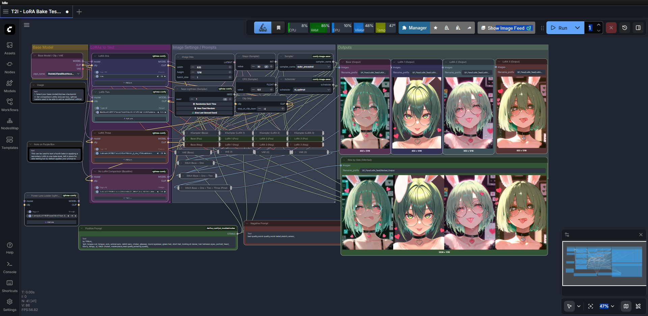The width and height of the screenshot is (648, 316).
Task: Toggle the LoRA One enable switch
Action: [x=97, y=76]
